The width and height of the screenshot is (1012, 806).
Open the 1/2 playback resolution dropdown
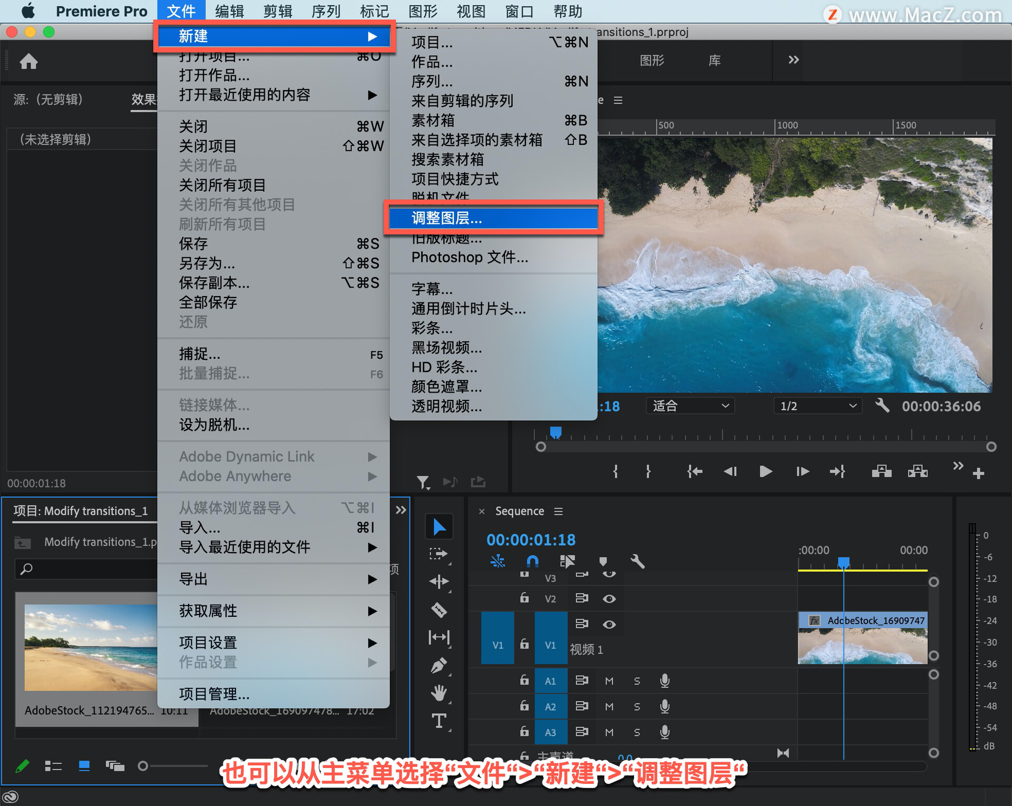click(x=818, y=406)
